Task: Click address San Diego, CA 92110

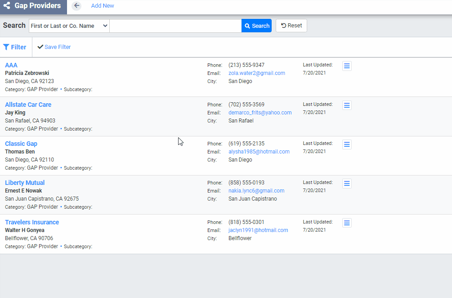Action: (x=29, y=160)
